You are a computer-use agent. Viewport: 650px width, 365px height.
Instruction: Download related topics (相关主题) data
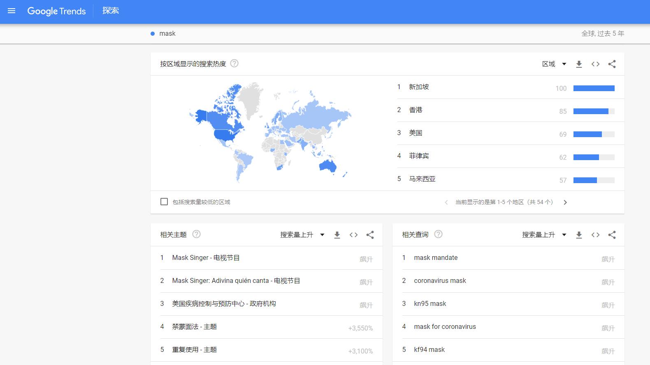337,235
